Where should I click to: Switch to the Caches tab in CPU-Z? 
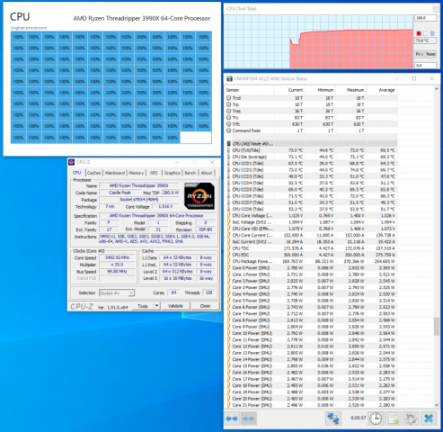coord(93,173)
